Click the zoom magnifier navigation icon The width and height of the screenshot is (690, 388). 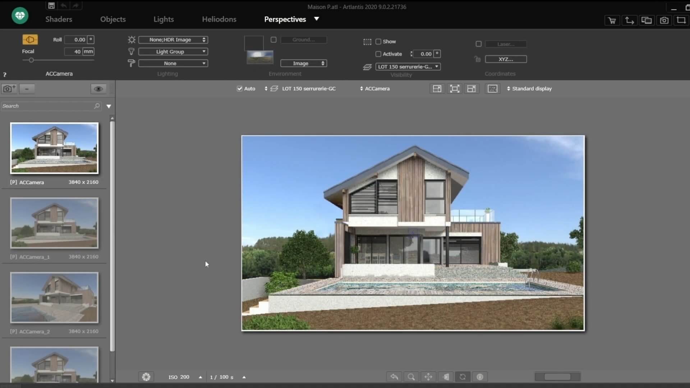[411, 377]
